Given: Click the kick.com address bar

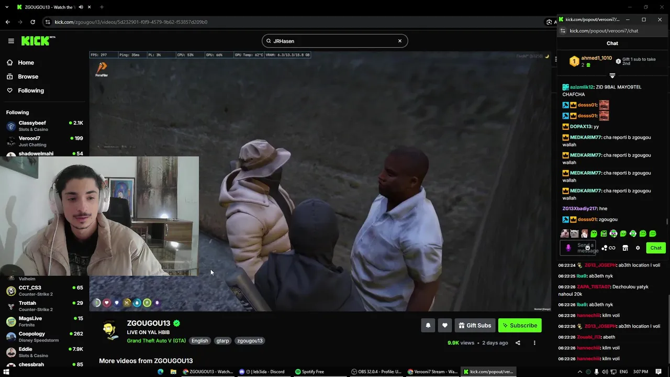Looking at the screenshot, I should (x=293, y=22).
